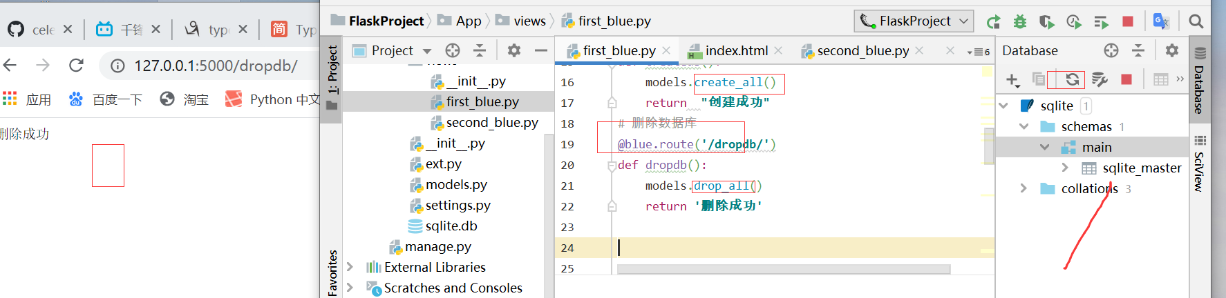This screenshot has height=298, width=1226.
Task: Fold the dropdb function at line 20
Action: tap(612, 166)
